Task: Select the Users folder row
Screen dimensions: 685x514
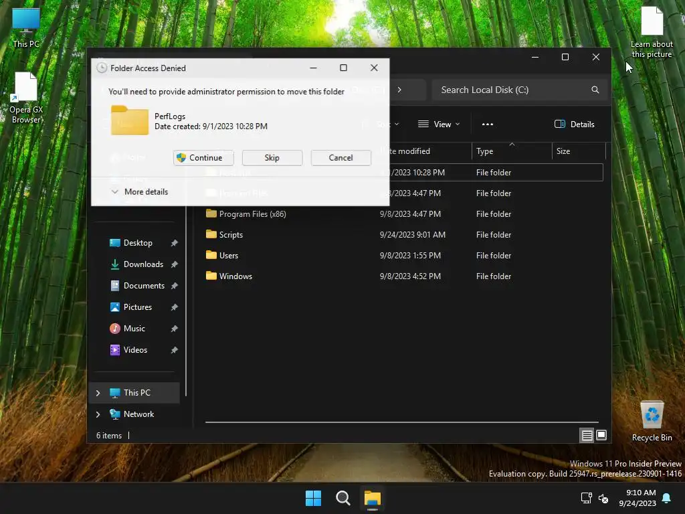Action: click(x=404, y=256)
